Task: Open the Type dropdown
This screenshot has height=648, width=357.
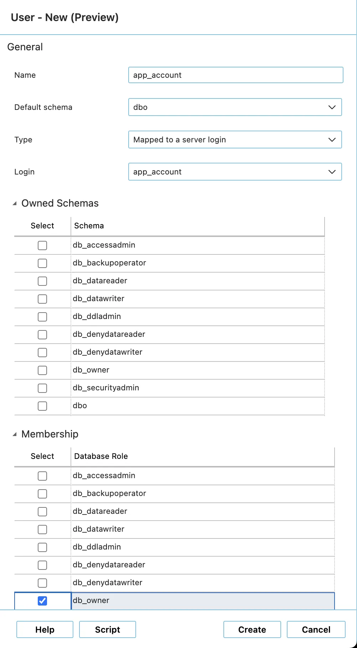Action: 235,140
